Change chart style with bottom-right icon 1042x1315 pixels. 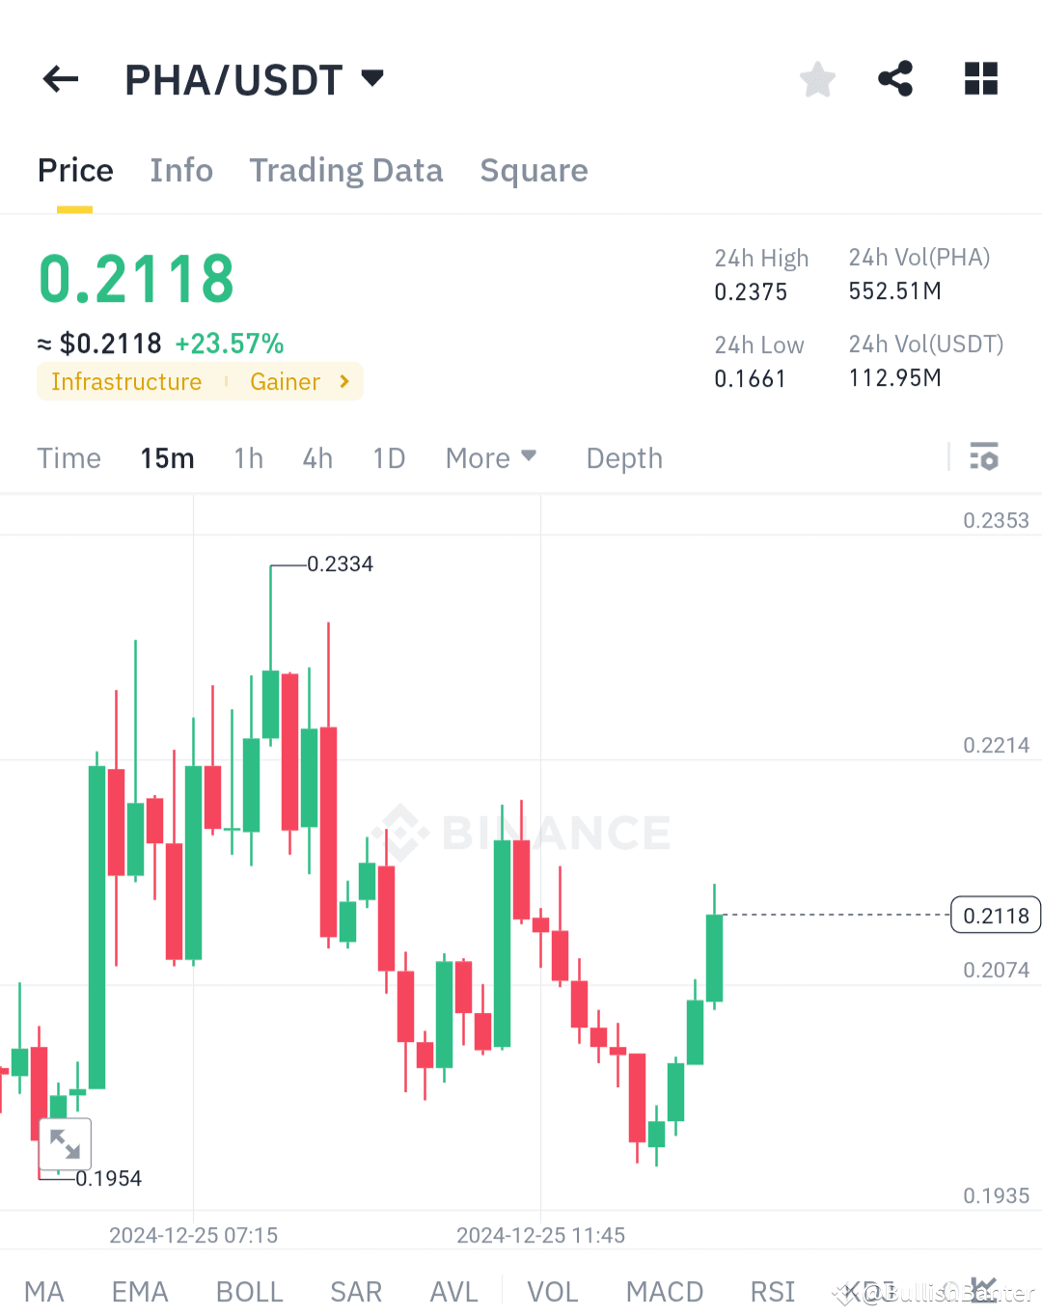point(986,1290)
